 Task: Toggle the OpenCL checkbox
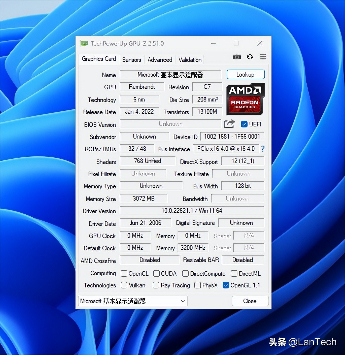(124, 273)
